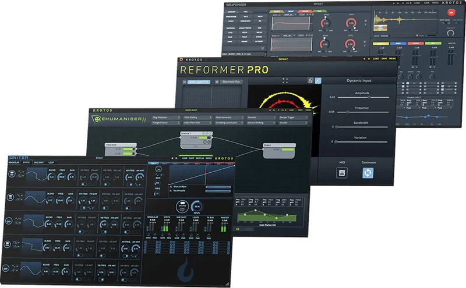This screenshot has width=466, height=288.
Task: Click the X clear icon in Weaponiser library search
Action: 263,48
